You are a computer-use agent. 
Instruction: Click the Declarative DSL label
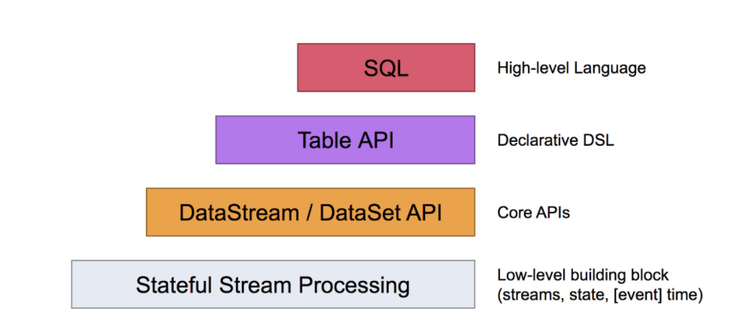[x=556, y=140]
